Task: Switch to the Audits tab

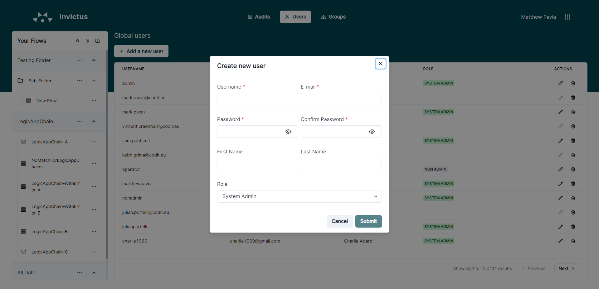Action: click(259, 17)
